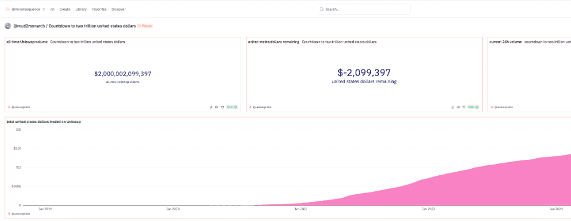Click the mud2monarch profile avatar
Viewport: 571px width, 221px height.
[x=8, y=26]
